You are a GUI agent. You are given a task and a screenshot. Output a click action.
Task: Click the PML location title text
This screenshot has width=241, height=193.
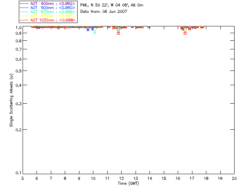pyautogui.click(x=112, y=5)
